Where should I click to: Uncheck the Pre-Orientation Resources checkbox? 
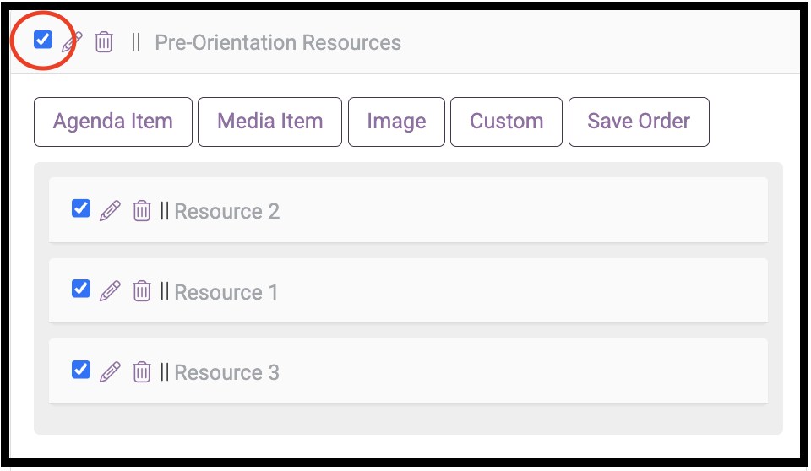[x=43, y=39]
